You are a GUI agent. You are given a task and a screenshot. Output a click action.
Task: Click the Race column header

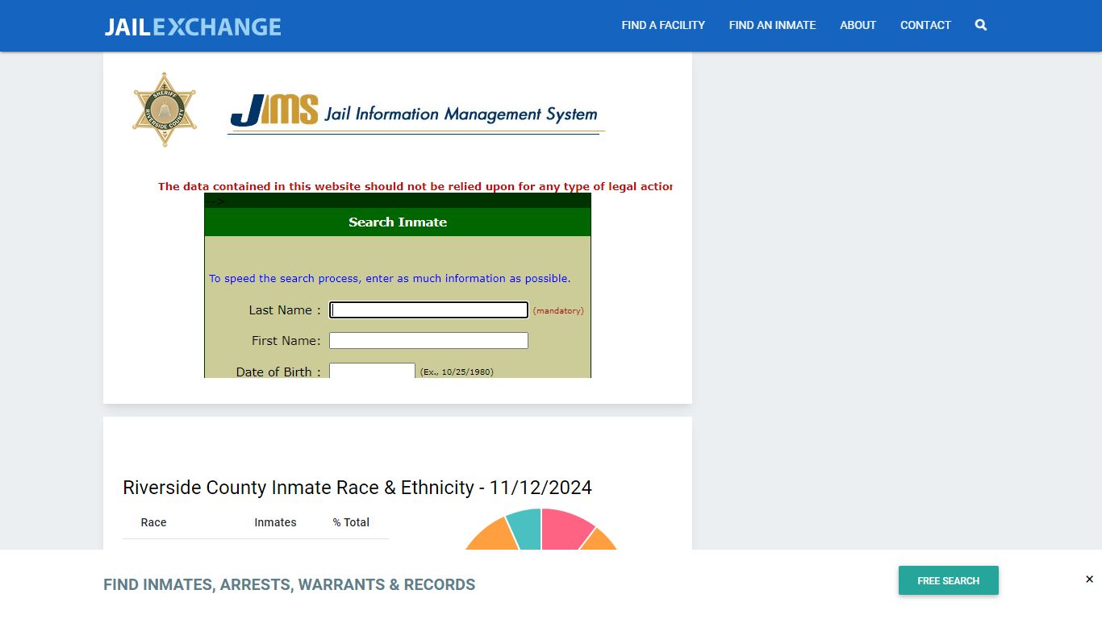(x=153, y=522)
